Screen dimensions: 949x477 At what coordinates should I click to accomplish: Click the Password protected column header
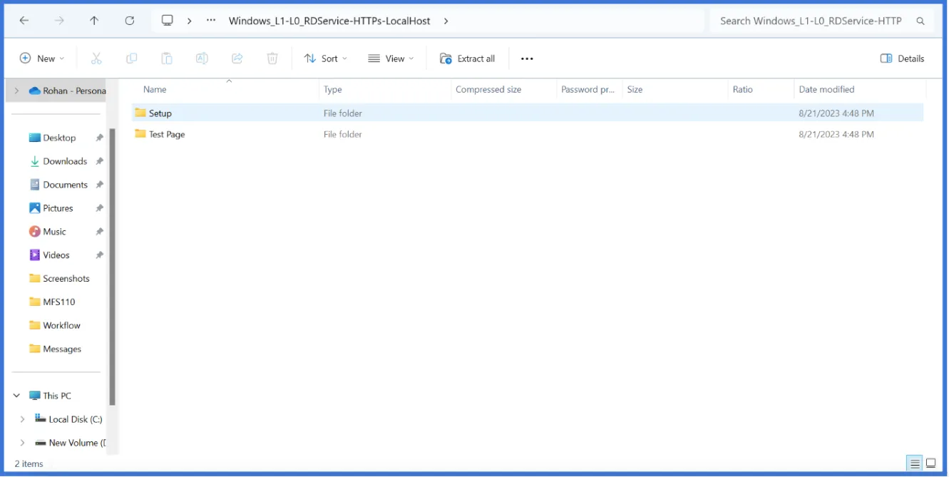588,89
